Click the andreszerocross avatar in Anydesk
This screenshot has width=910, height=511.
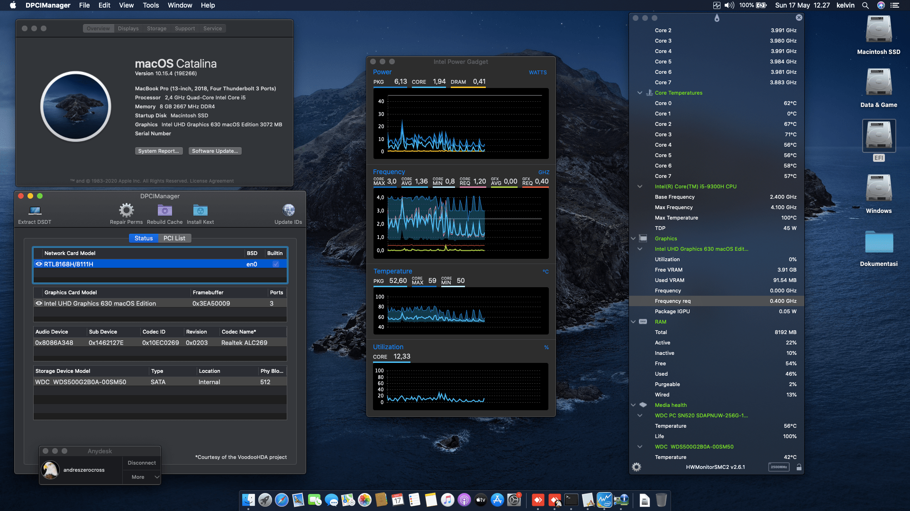pos(50,470)
